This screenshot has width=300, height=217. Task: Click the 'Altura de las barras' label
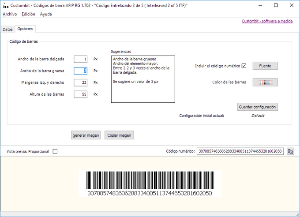point(47,94)
